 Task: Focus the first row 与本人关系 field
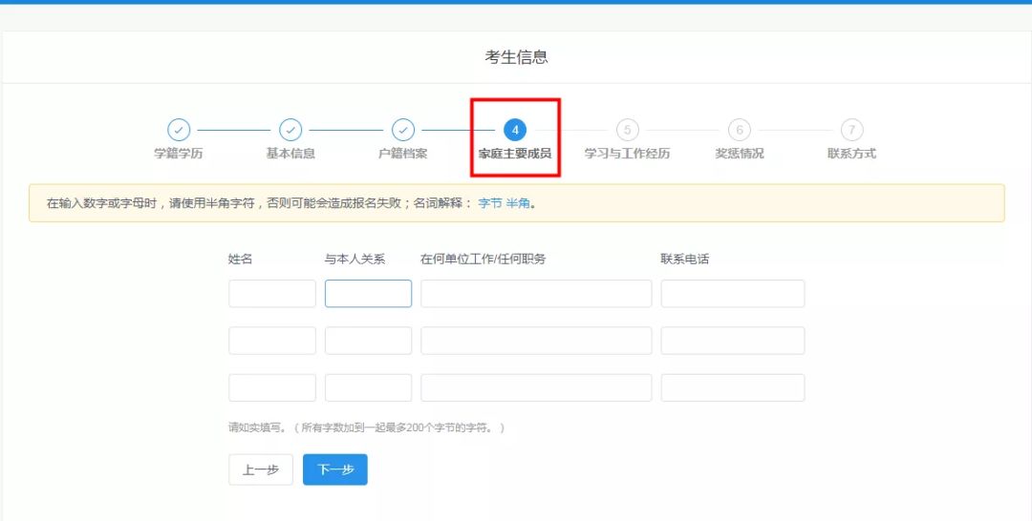point(368,294)
